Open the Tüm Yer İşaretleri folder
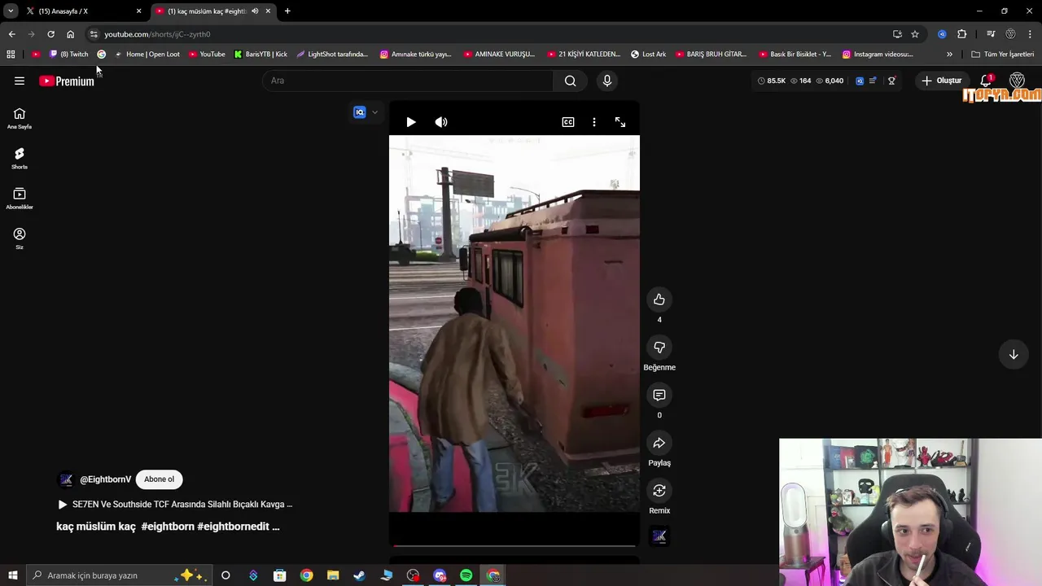1042x586 pixels. pyautogui.click(x=1003, y=55)
